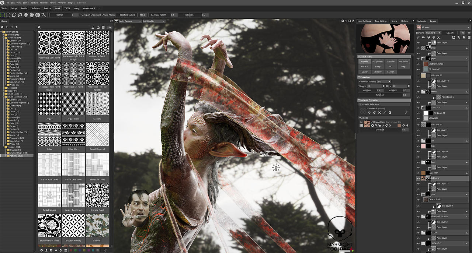Select the Scatter map button
The width and height of the screenshot is (472, 253).
[391, 72]
